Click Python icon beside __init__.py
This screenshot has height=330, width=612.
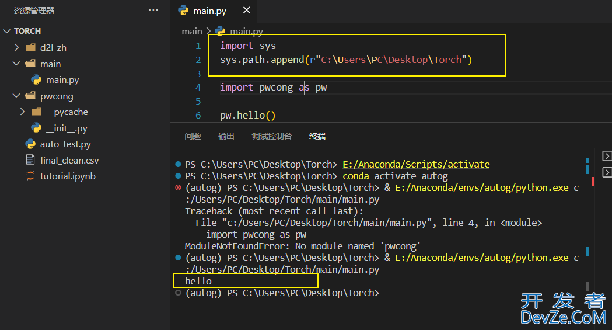point(36,128)
